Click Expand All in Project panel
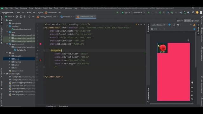Image resolution: width=203 pixels, height=114 pixels. 21,17
